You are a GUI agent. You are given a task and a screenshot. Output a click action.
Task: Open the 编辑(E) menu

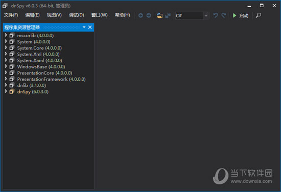32,15
